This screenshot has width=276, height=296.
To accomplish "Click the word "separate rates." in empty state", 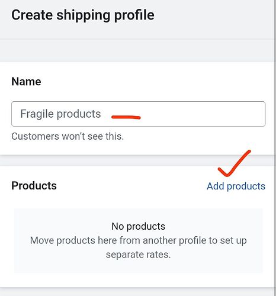I will click(x=138, y=255).
